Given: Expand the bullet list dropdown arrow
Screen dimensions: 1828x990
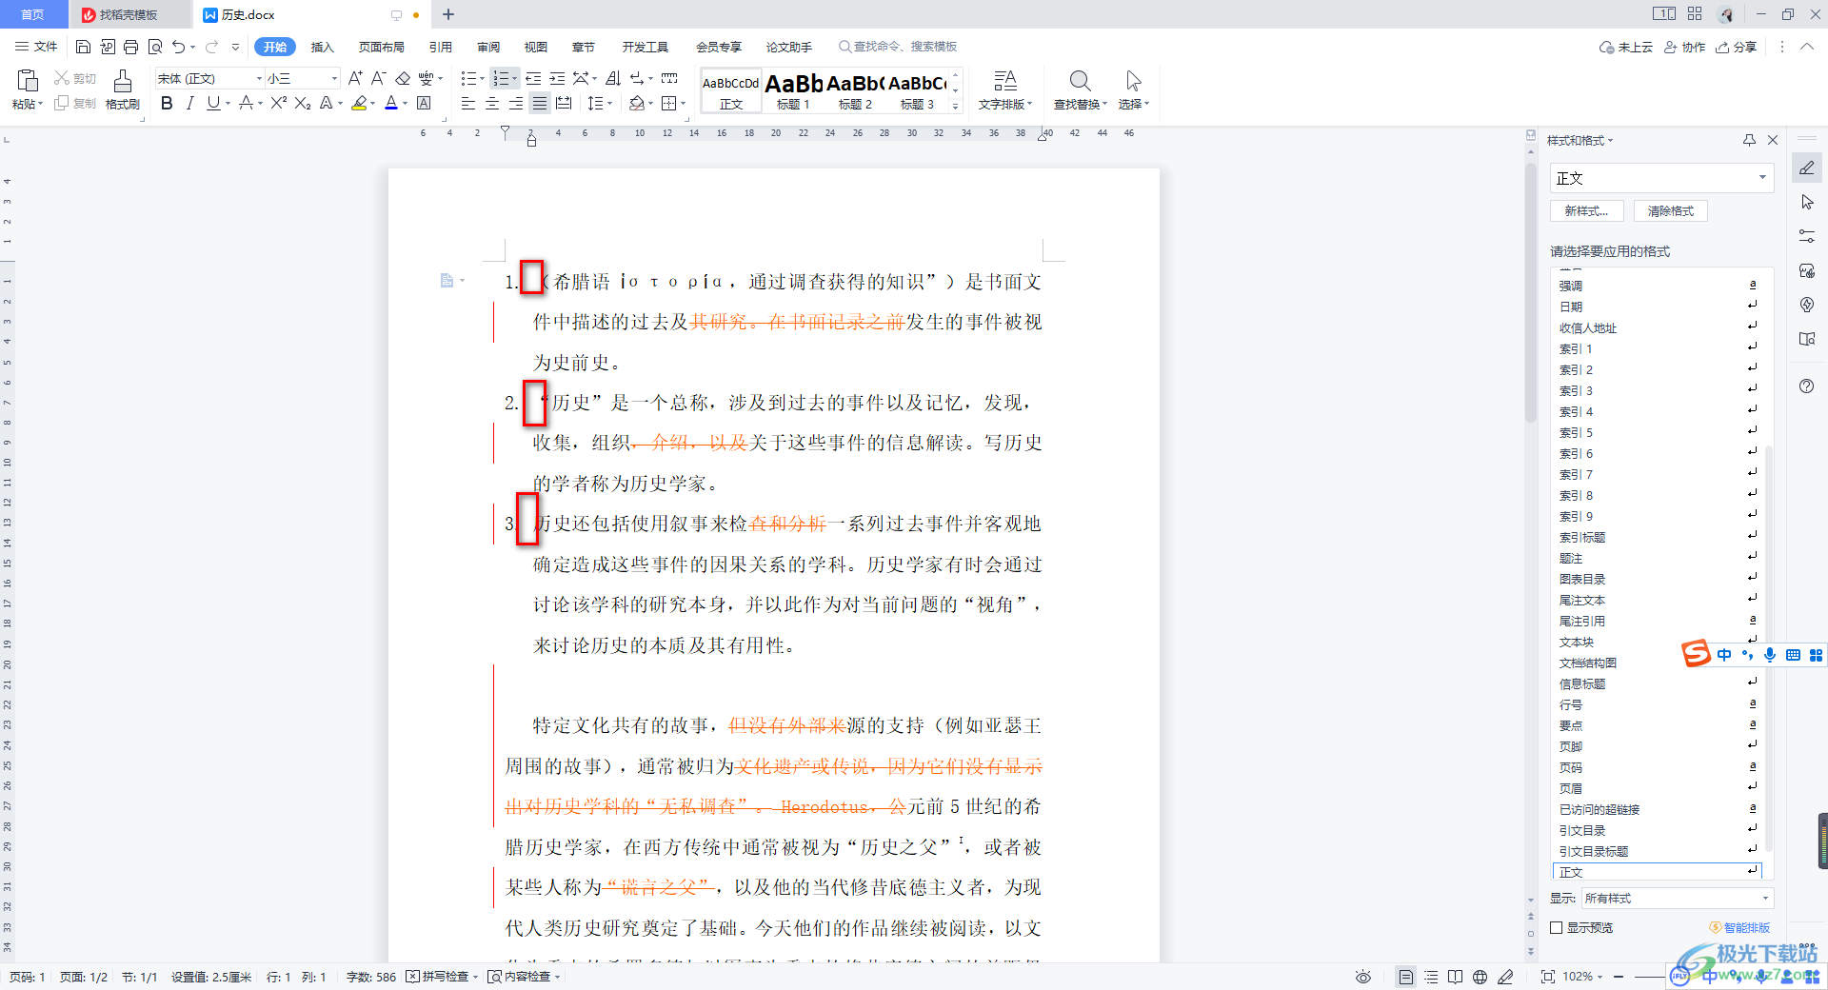Looking at the screenshot, I should (x=482, y=78).
